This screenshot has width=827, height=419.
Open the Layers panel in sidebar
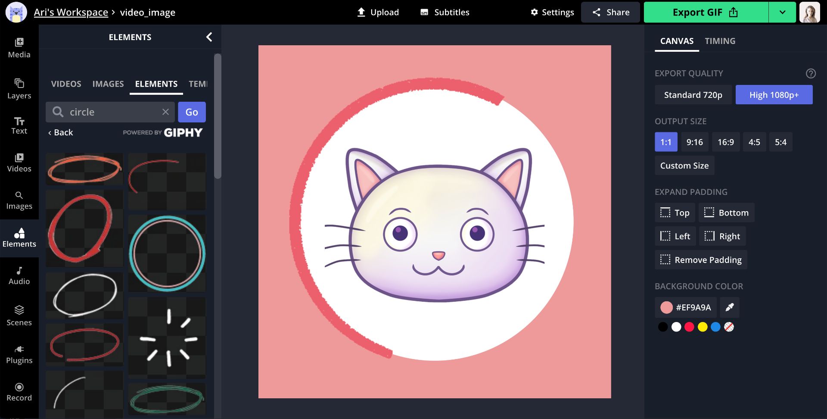(19, 88)
